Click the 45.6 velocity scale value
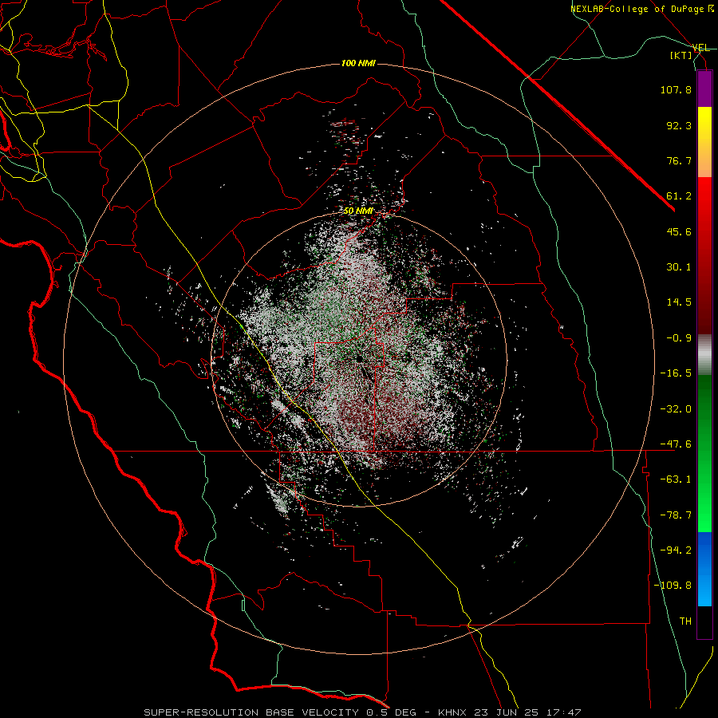The image size is (718, 718). click(x=679, y=231)
